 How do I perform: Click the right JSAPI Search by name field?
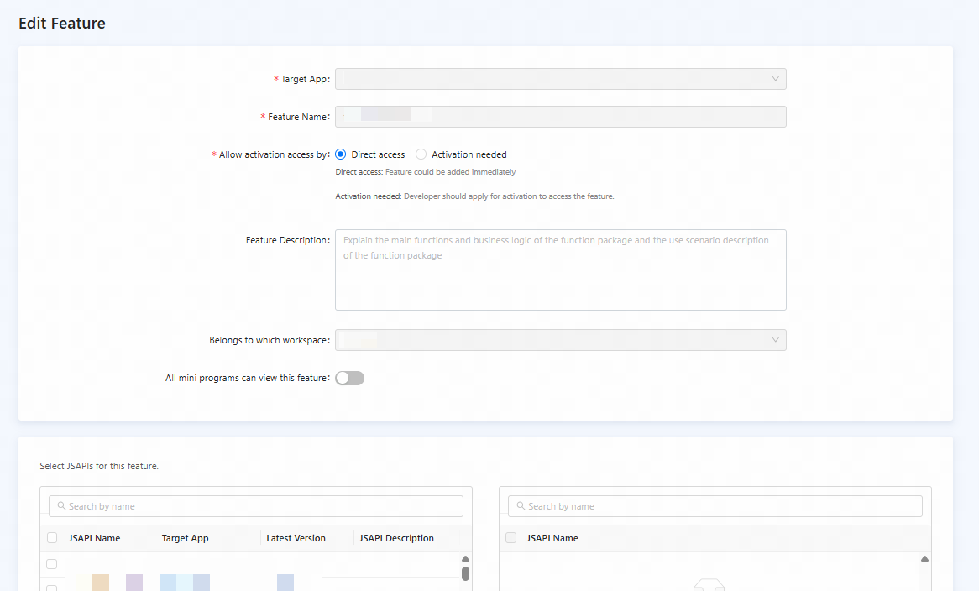click(x=715, y=506)
